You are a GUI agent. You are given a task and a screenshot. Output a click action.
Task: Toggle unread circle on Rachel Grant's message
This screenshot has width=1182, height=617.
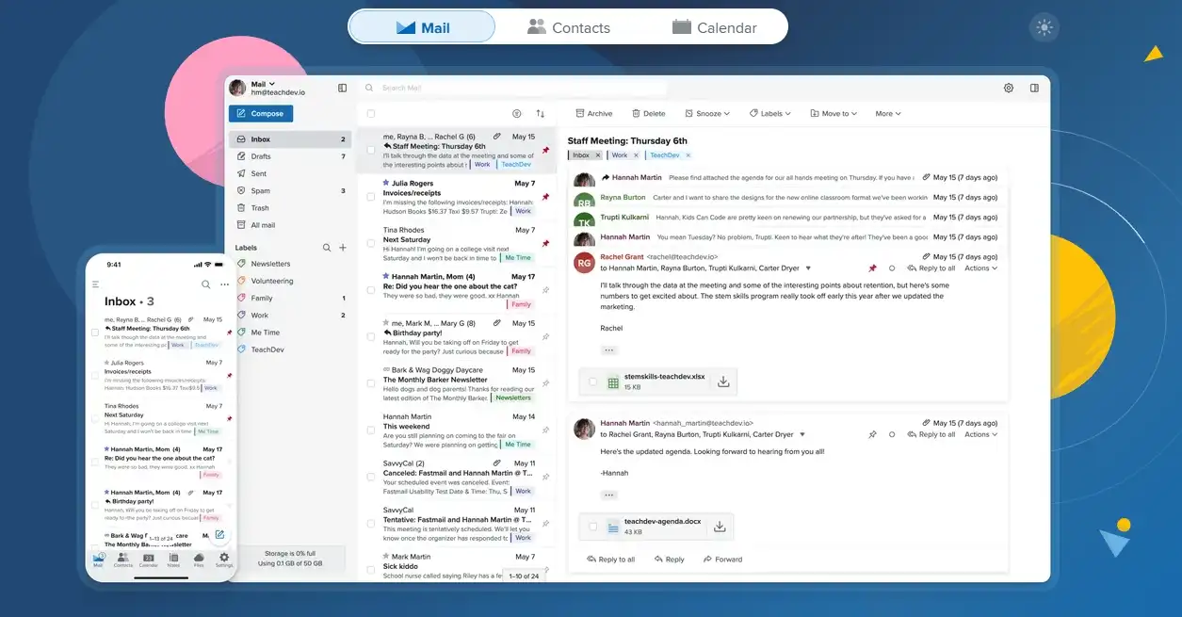coord(892,268)
